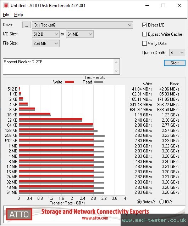Click the 64 MB chart row label
188x226 pixels.
12,192
